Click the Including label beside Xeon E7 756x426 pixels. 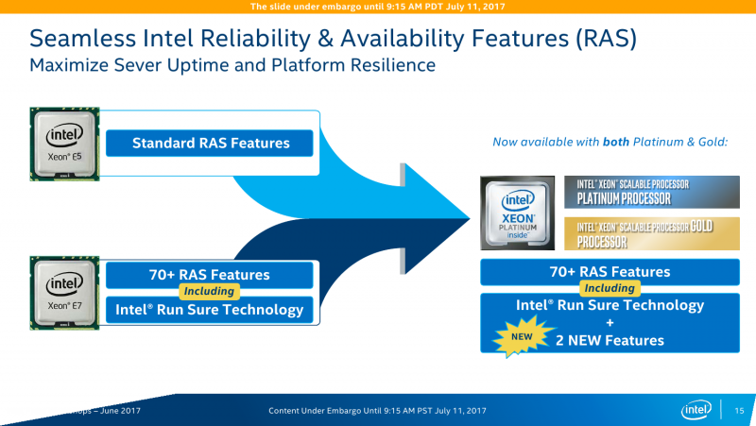pos(209,291)
